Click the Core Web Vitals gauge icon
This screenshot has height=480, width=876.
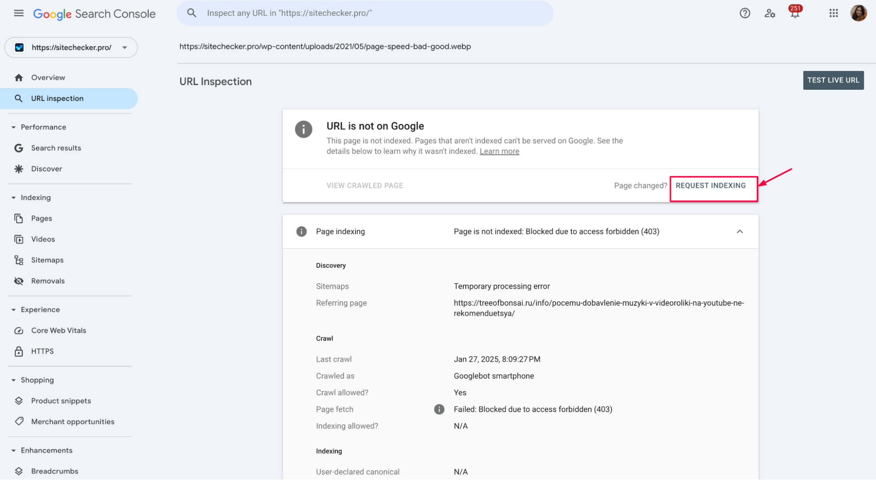click(18, 331)
